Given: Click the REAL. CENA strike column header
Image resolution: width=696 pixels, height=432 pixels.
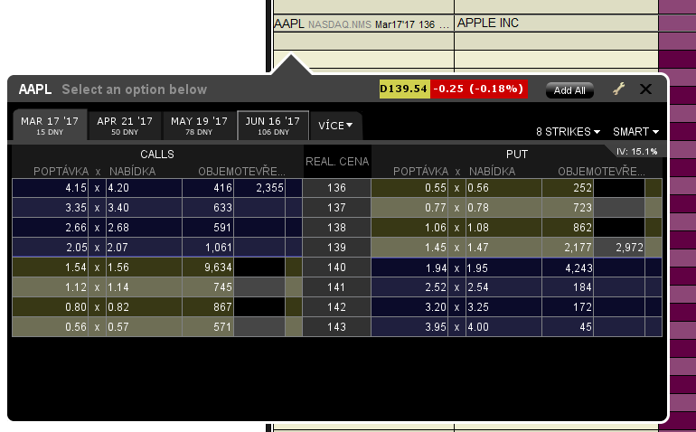Looking at the screenshot, I should [337, 162].
